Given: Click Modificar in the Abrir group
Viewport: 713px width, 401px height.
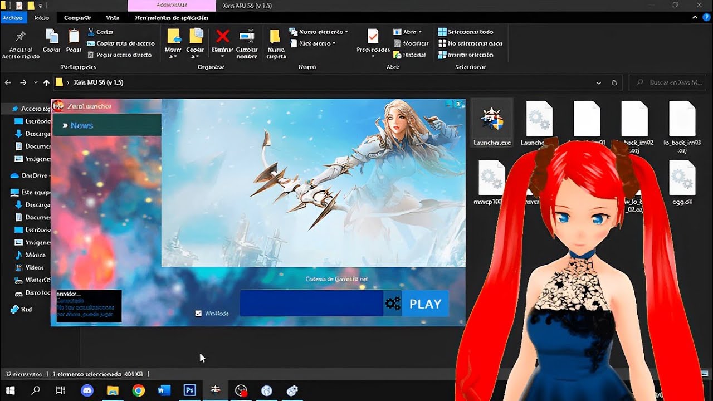Looking at the screenshot, I should (411, 43).
